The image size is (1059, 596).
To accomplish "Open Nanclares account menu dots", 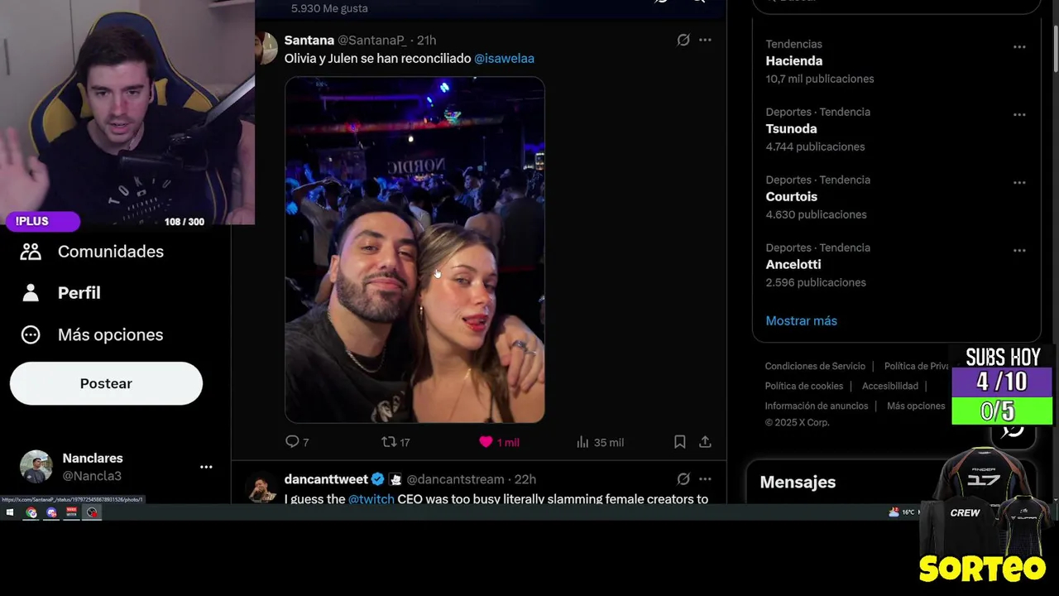I will coord(206,467).
